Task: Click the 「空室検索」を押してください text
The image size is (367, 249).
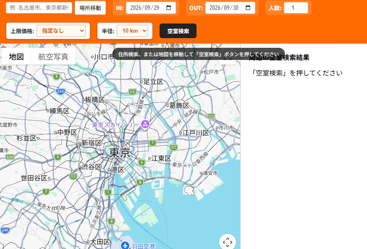Action: [x=296, y=73]
